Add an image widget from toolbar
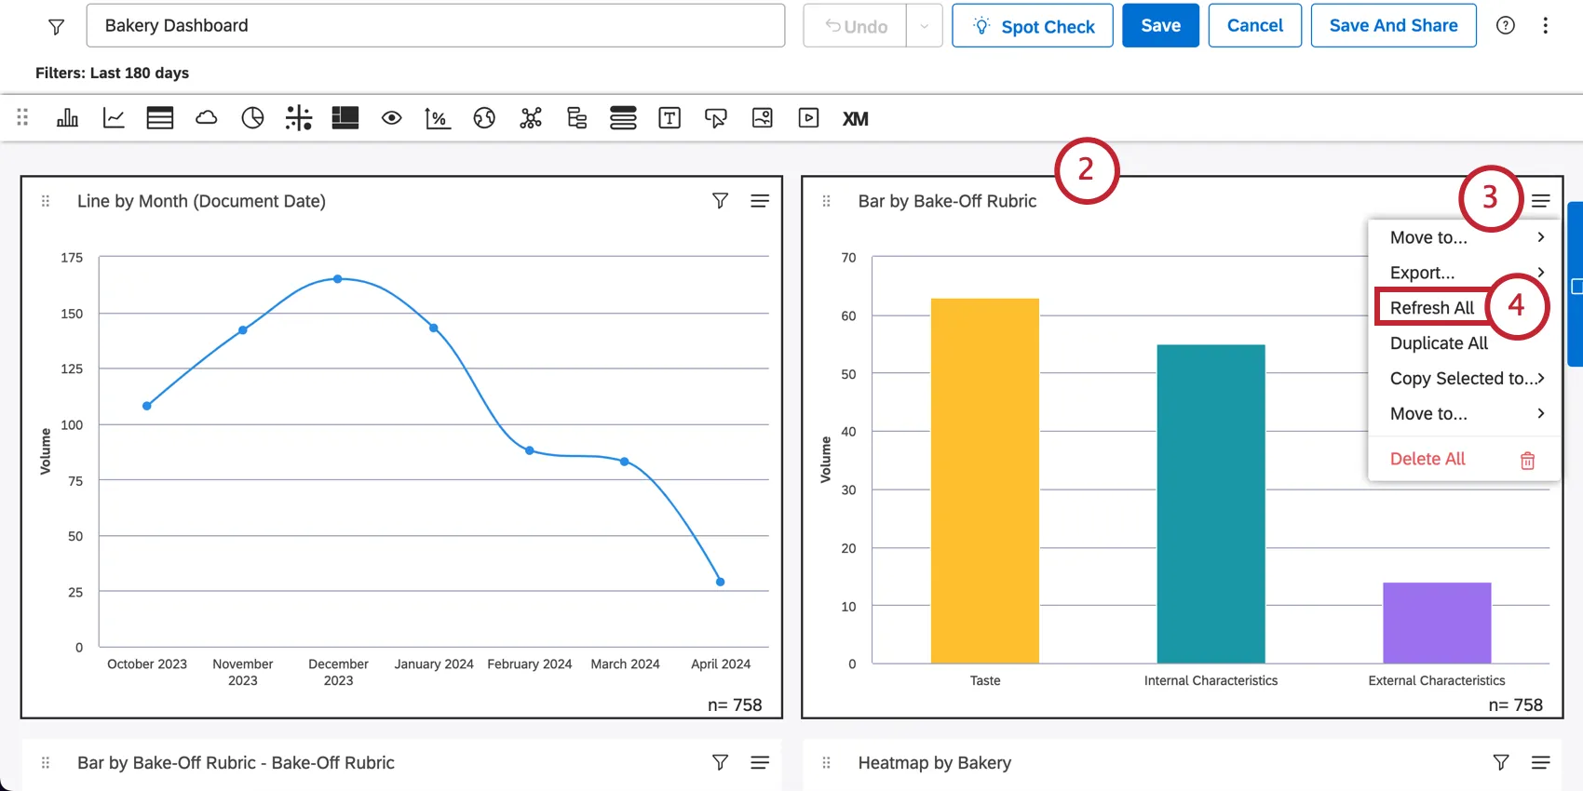Screen dimensions: 1583x791 pos(763,118)
